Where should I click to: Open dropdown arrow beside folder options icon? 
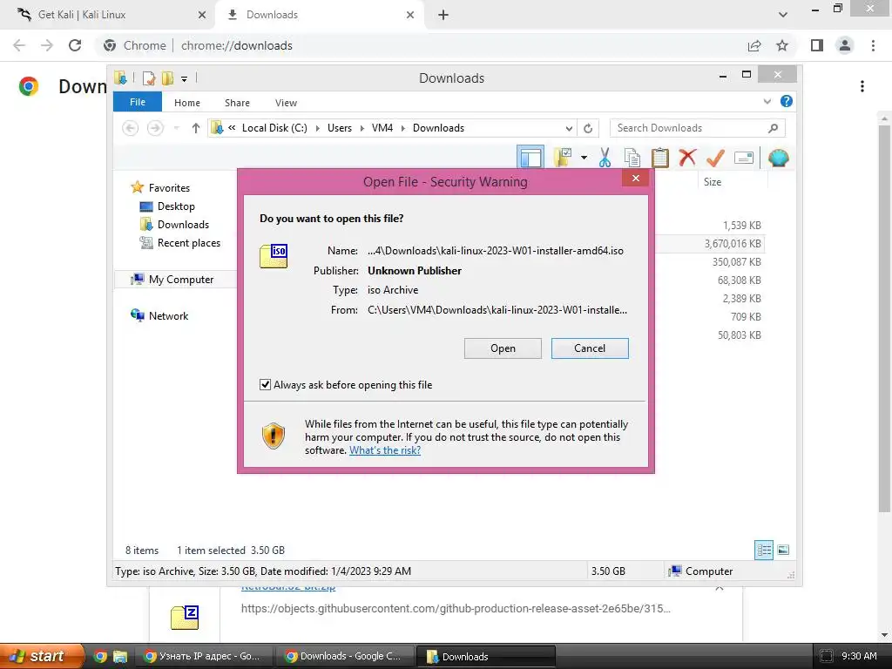pos(584,158)
